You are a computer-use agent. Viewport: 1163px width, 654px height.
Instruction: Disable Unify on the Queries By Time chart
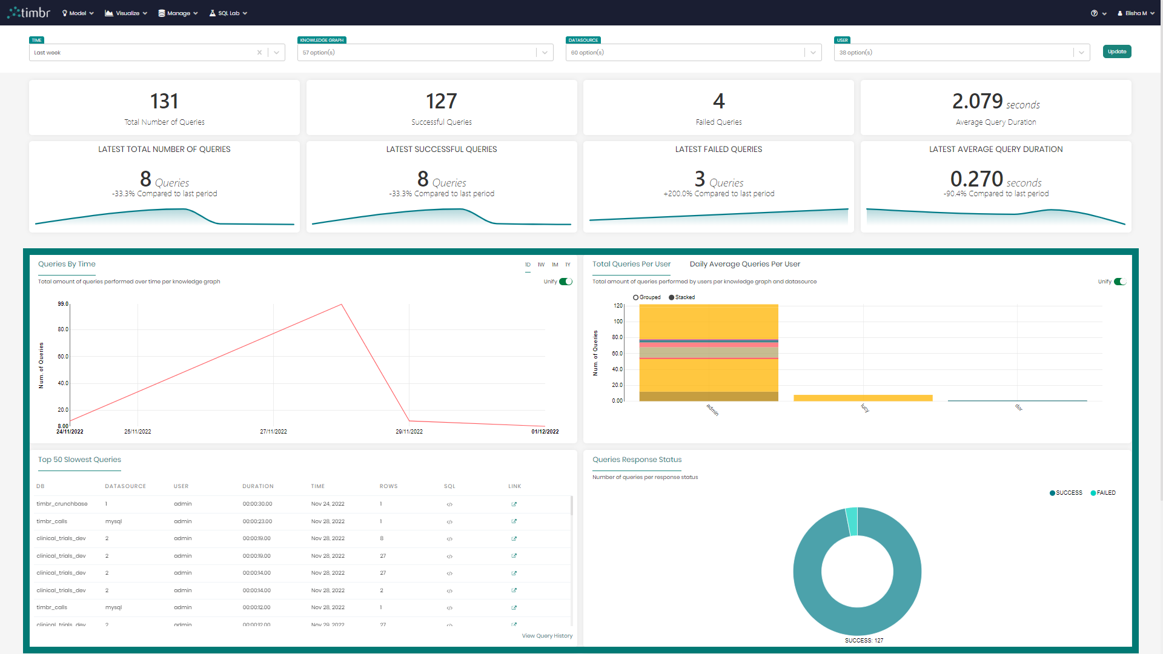tap(566, 282)
